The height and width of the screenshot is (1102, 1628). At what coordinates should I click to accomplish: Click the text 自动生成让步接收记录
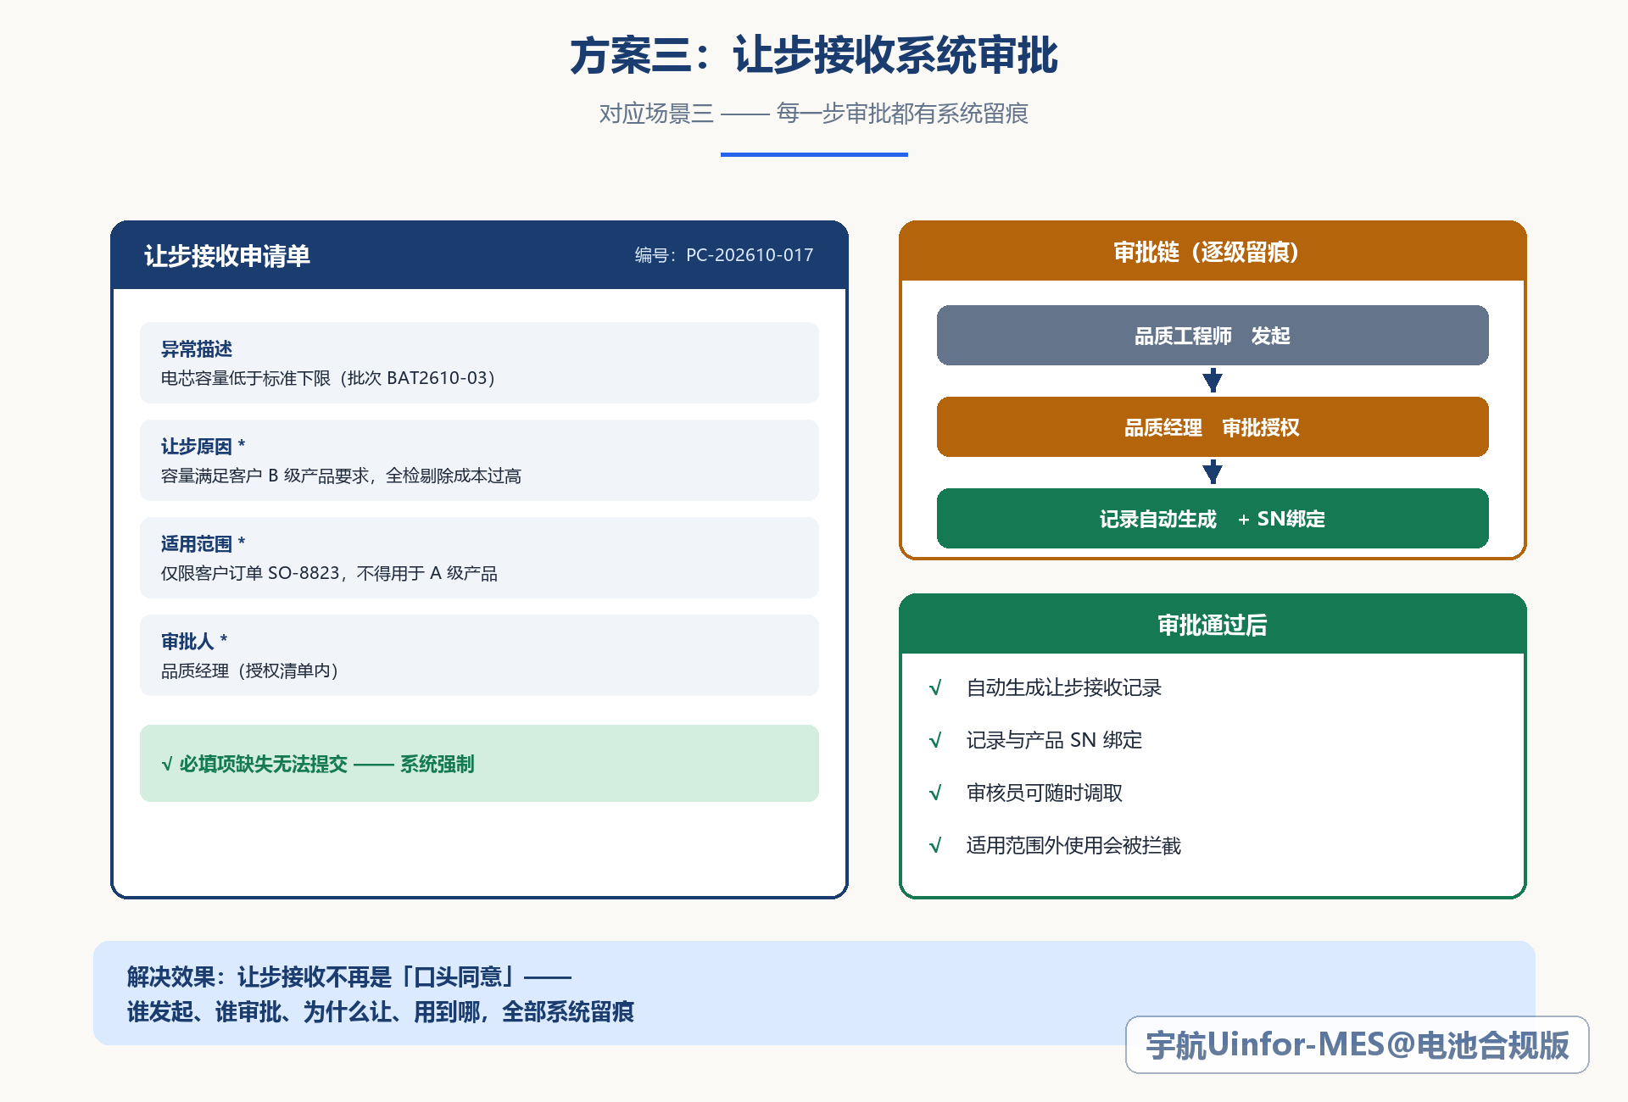(1064, 687)
